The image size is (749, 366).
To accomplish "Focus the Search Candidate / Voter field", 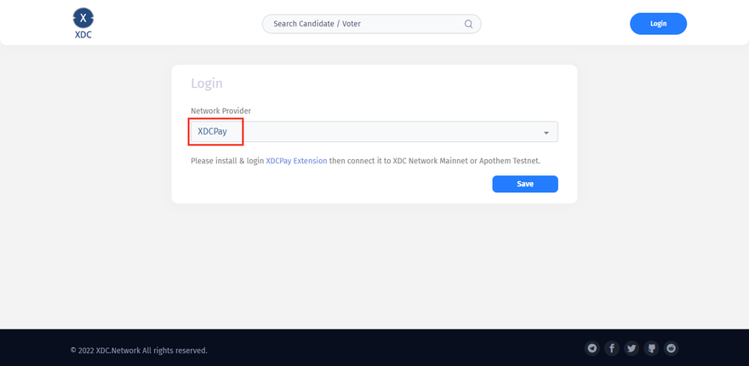I will (x=366, y=24).
